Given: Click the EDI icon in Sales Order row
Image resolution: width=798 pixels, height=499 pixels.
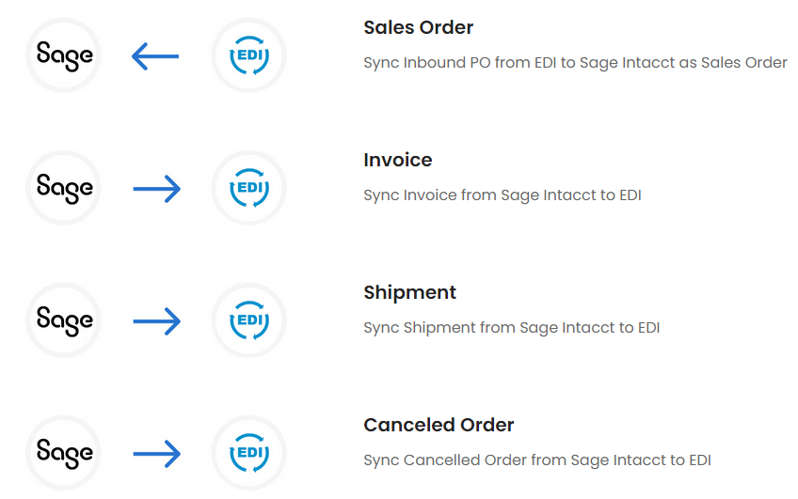Looking at the screenshot, I should pos(249,56).
